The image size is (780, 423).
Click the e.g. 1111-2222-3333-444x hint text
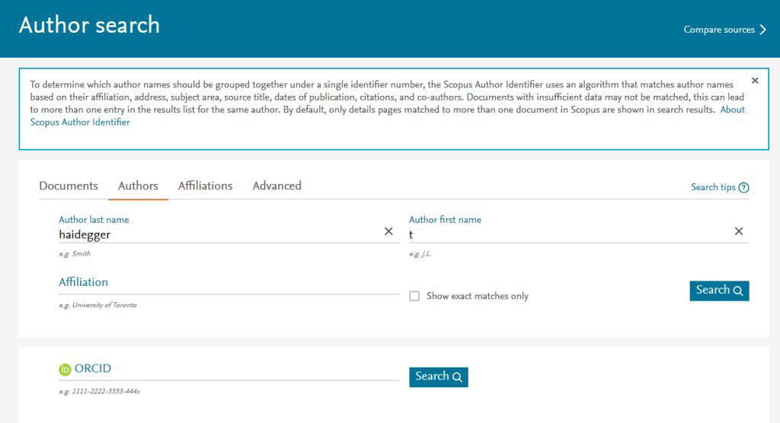(100, 392)
